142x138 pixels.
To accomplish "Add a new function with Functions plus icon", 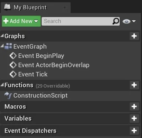I will point(134,85).
